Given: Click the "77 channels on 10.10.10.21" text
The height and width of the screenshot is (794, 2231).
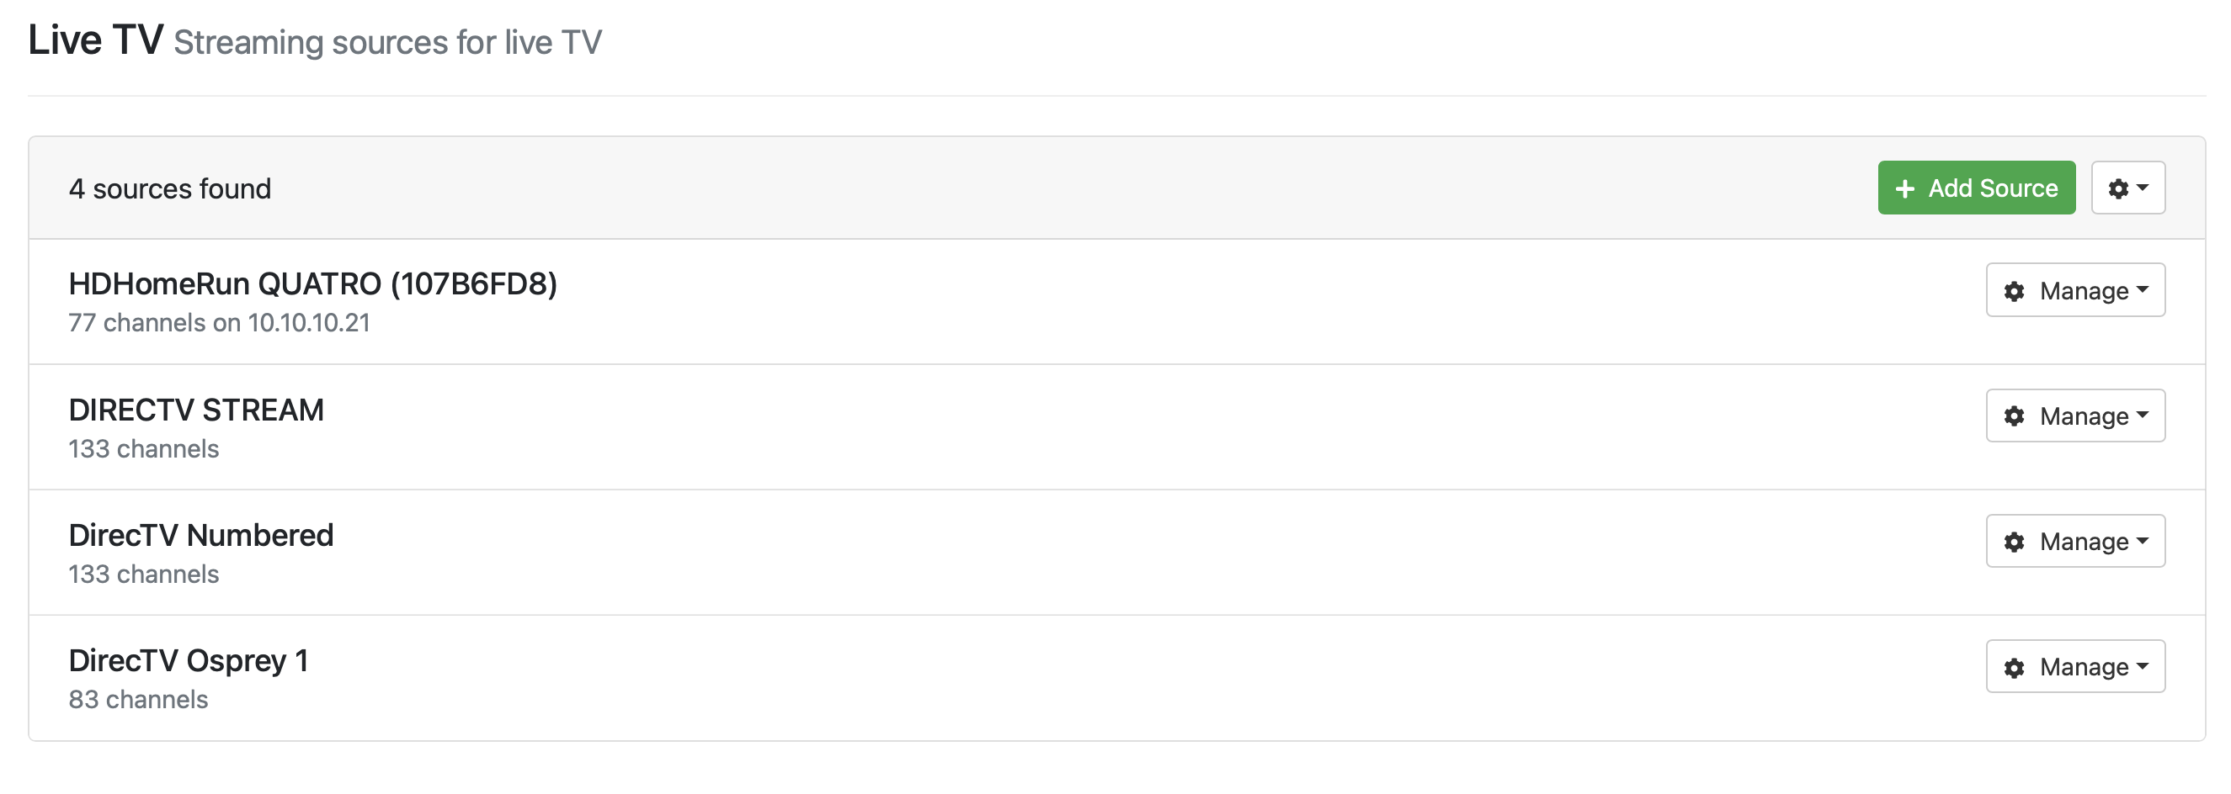Looking at the screenshot, I should pyautogui.click(x=219, y=323).
